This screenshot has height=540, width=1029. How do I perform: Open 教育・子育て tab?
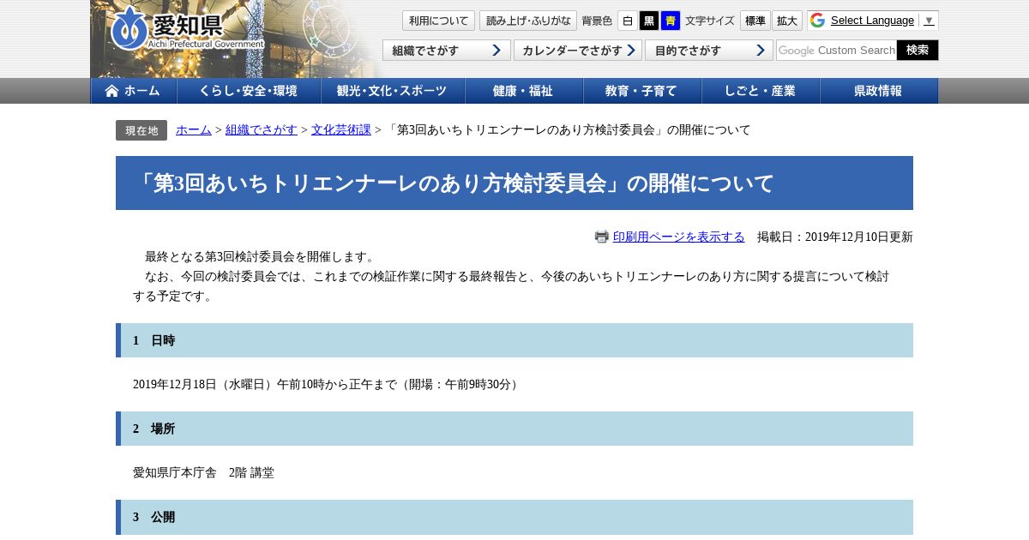pyautogui.click(x=642, y=91)
